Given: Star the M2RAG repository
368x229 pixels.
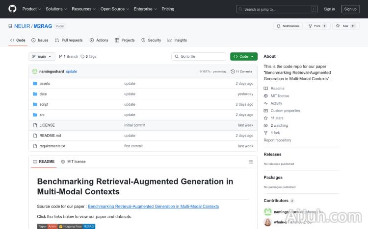Looking at the screenshot, I should pos(343,26).
